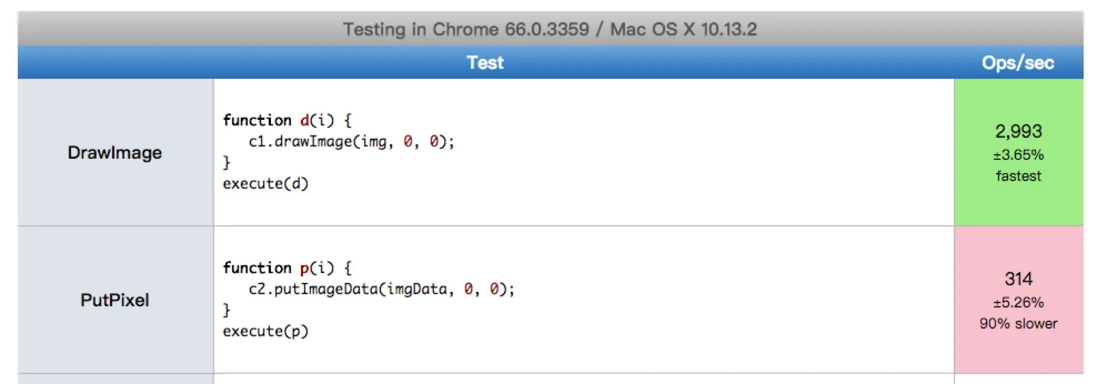Click the "function d(i) {" code line
Image resolution: width=1097 pixels, height=384 pixels.
tap(287, 120)
